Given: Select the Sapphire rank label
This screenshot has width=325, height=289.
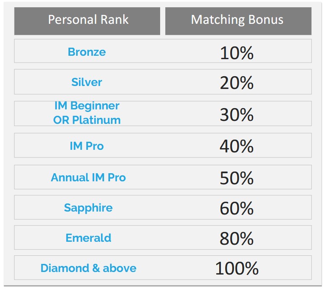Looking at the screenshot, I should point(88,208).
